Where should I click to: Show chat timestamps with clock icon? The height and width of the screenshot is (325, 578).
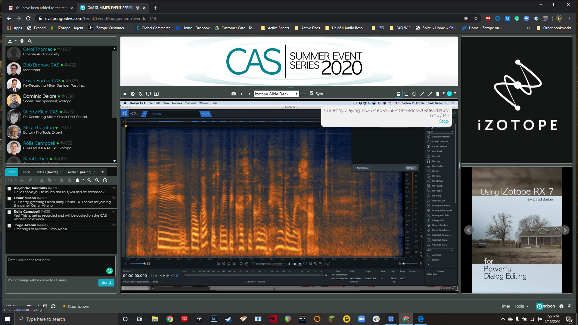(x=105, y=180)
